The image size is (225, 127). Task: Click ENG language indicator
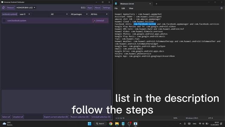194,124
